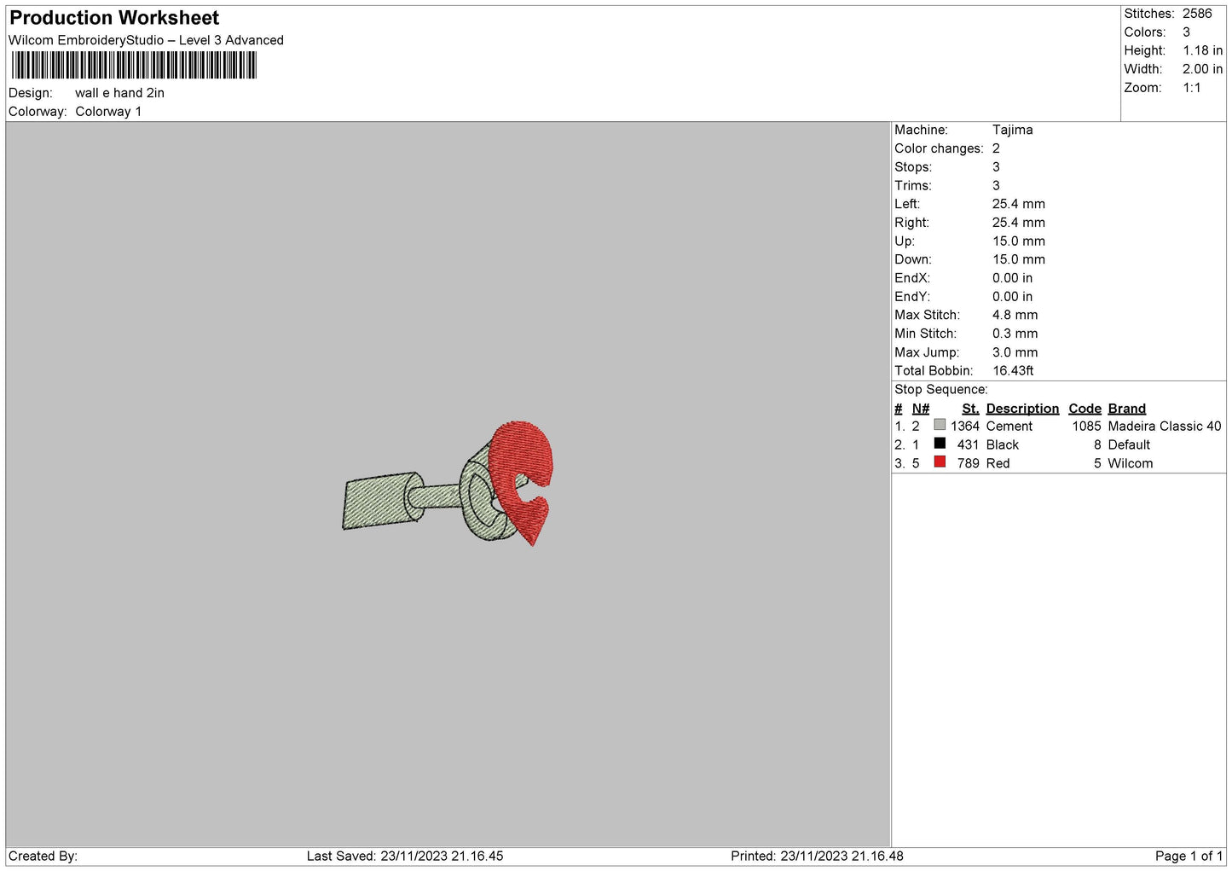Image resolution: width=1232 pixels, height=871 pixels.
Task: Click the Max Jump value '3.0 mm'
Action: (x=1015, y=352)
